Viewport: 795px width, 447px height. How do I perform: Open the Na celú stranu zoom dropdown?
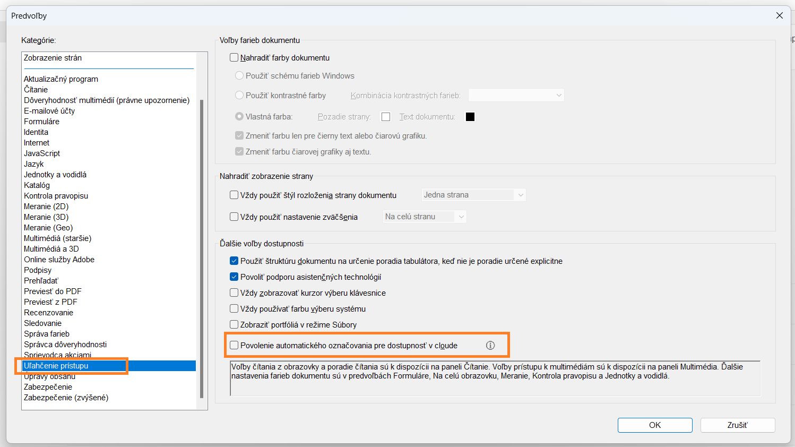(x=425, y=217)
